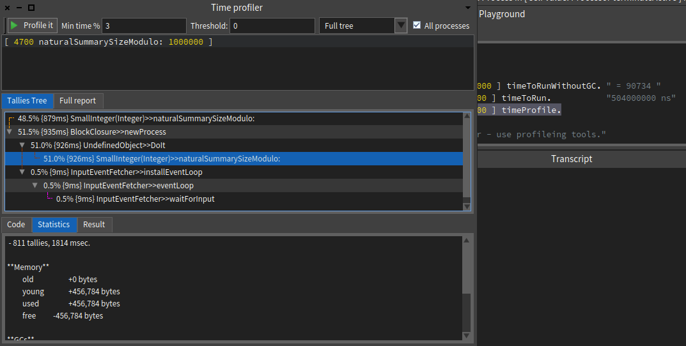Click tallies tree scrollbar down arrow
This screenshot has height=346, width=686.
[467, 207]
